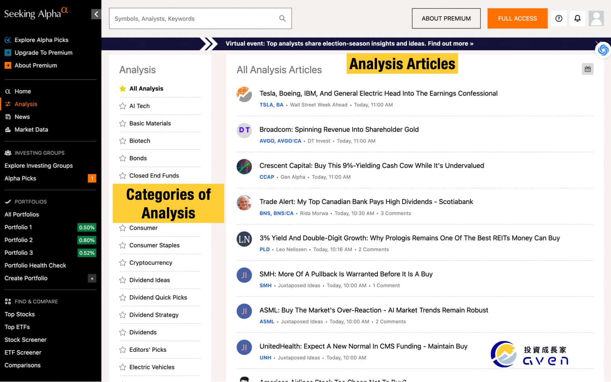Click the search magnifier icon

click(x=282, y=18)
